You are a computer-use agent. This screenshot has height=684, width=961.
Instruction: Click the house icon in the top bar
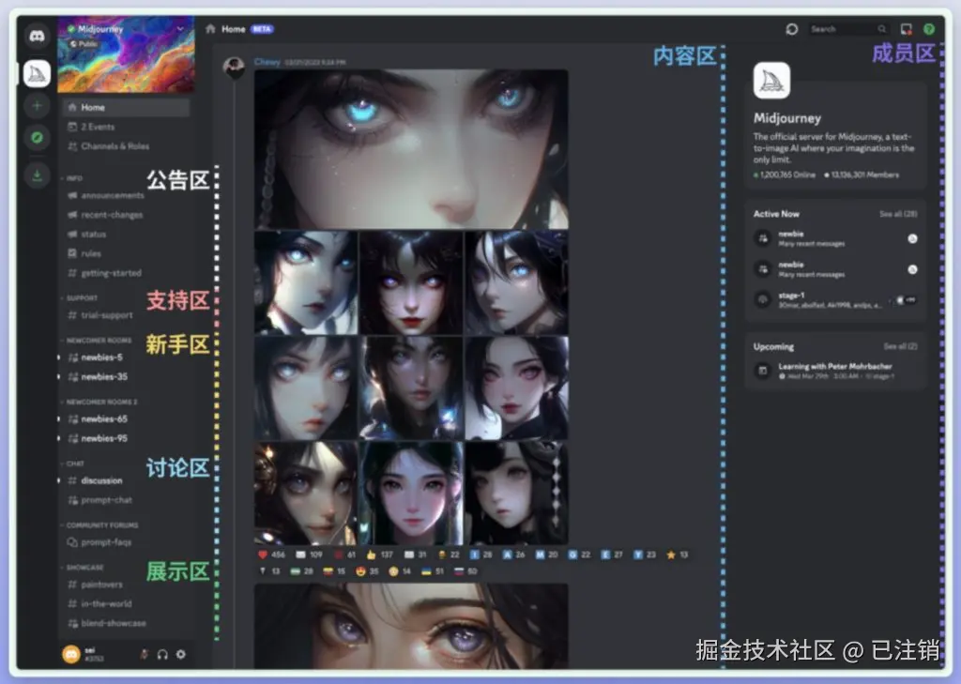click(x=210, y=29)
